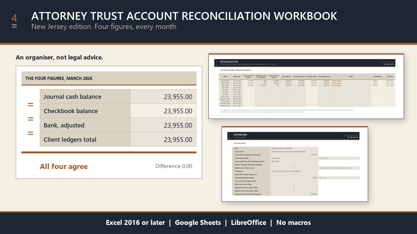Select "The Four Figures, March 2026" card header
Image resolution: width=417 pixels, height=234 pixels.
[x=109, y=78]
